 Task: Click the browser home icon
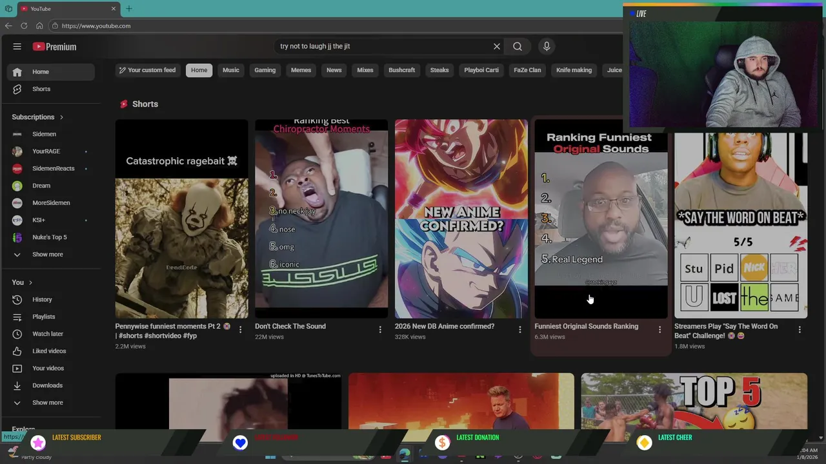click(x=39, y=26)
